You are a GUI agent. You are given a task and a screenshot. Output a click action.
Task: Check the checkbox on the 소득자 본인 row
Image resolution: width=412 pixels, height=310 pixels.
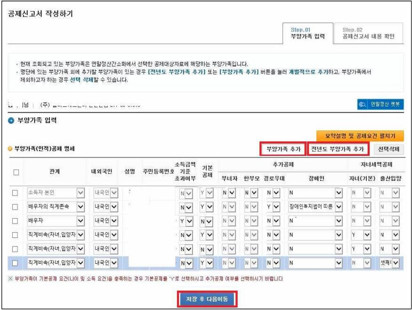(x=14, y=192)
